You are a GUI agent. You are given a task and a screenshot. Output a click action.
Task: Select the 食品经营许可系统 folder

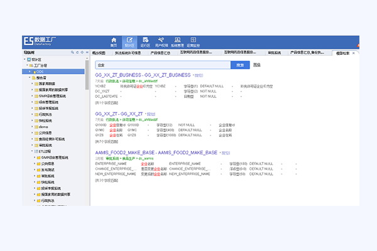point(52,139)
